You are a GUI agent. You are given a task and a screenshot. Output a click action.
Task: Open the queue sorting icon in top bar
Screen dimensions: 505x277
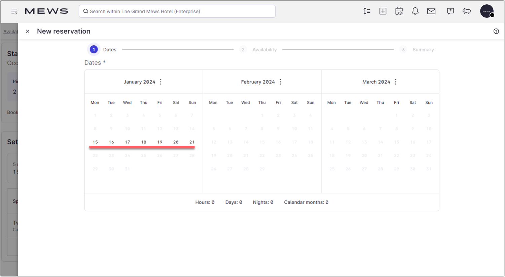[367, 11]
